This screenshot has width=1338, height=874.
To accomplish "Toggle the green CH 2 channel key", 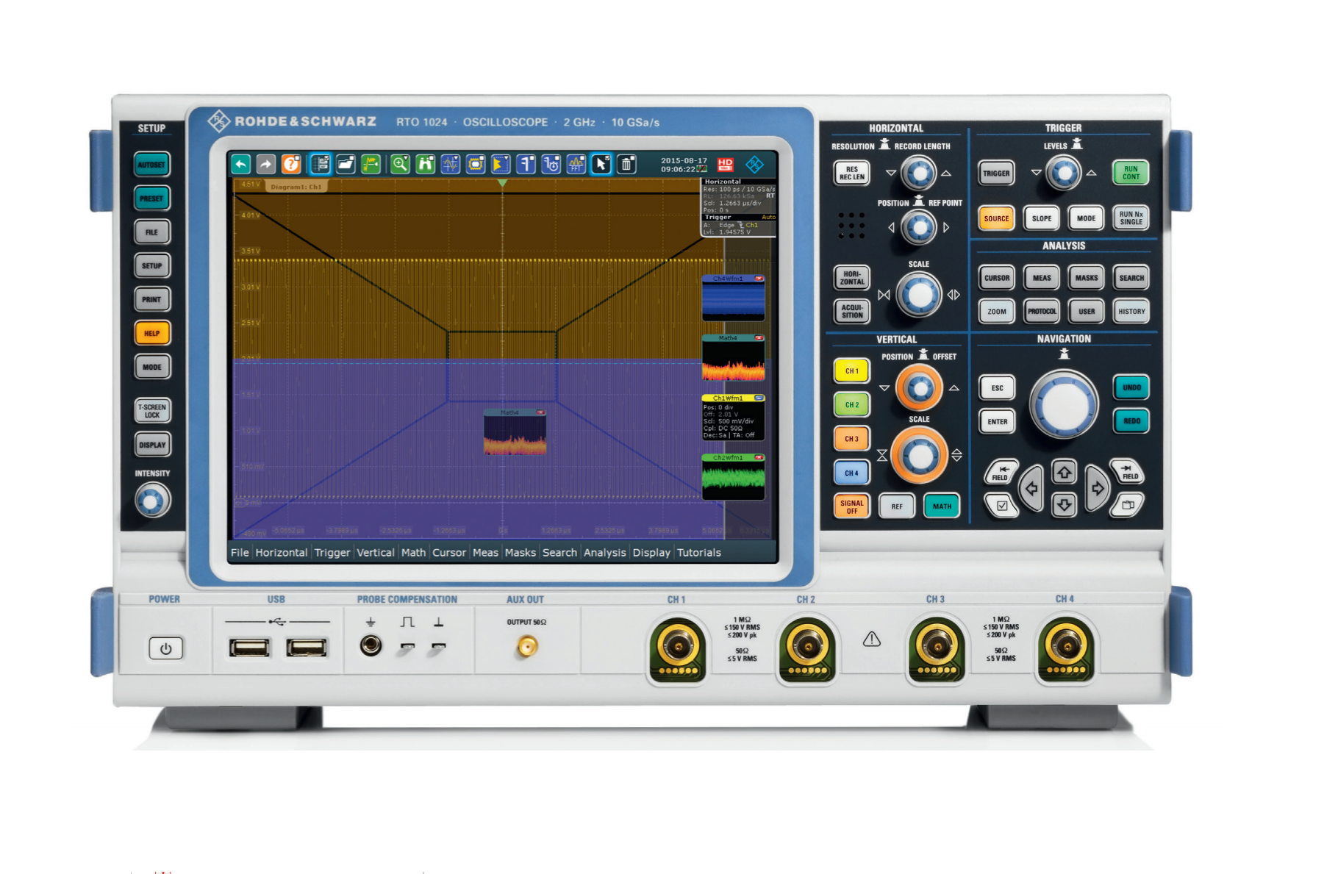I will click(x=851, y=404).
